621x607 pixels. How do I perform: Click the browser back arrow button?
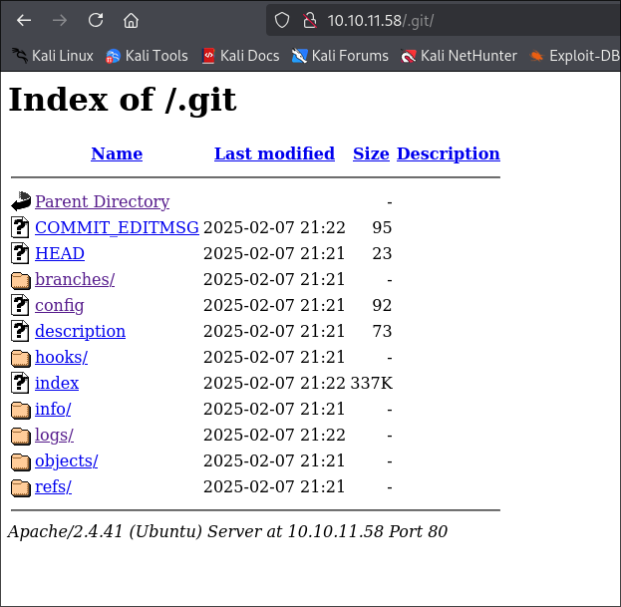[24, 20]
